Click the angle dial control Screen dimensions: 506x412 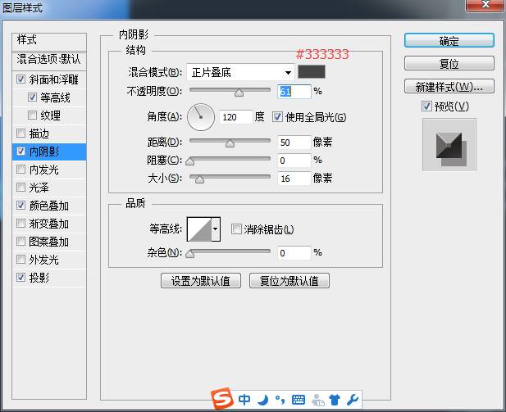point(201,117)
